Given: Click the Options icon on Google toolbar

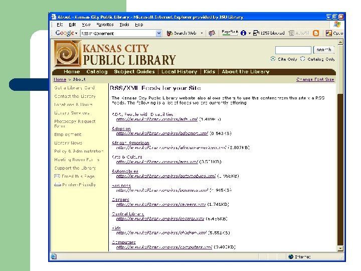Looking at the screenshot, I should click(329, 33).
